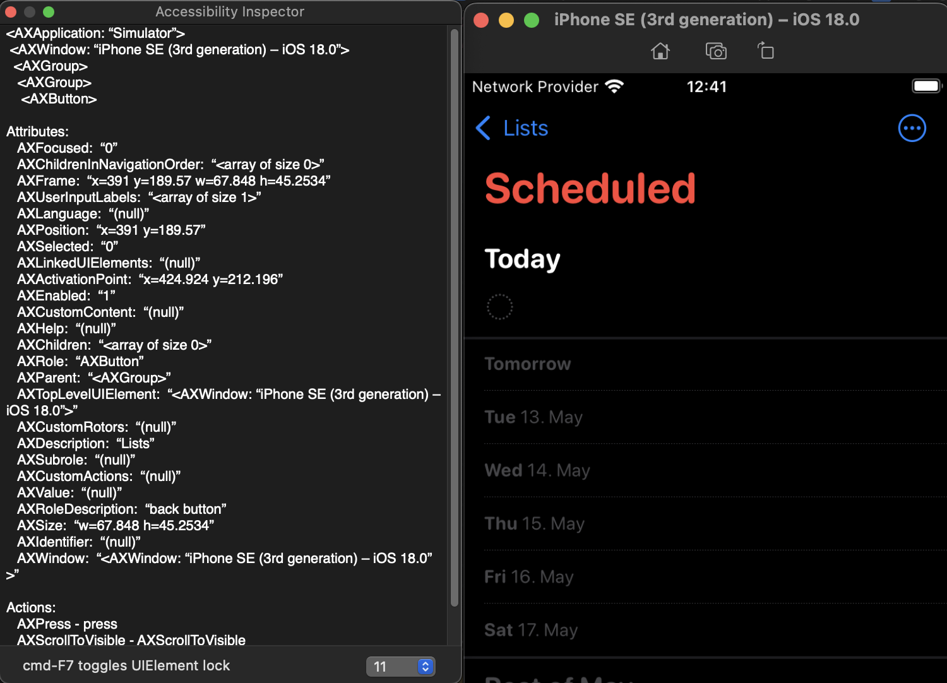Select the Fri 16. May row
Screen dimensions: 947x683
pyautogui.click(x=705, y=577)
